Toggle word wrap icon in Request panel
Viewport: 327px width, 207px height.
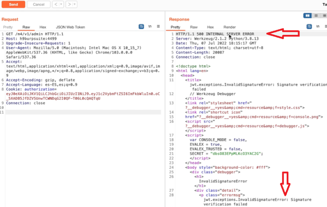[141, 26]
